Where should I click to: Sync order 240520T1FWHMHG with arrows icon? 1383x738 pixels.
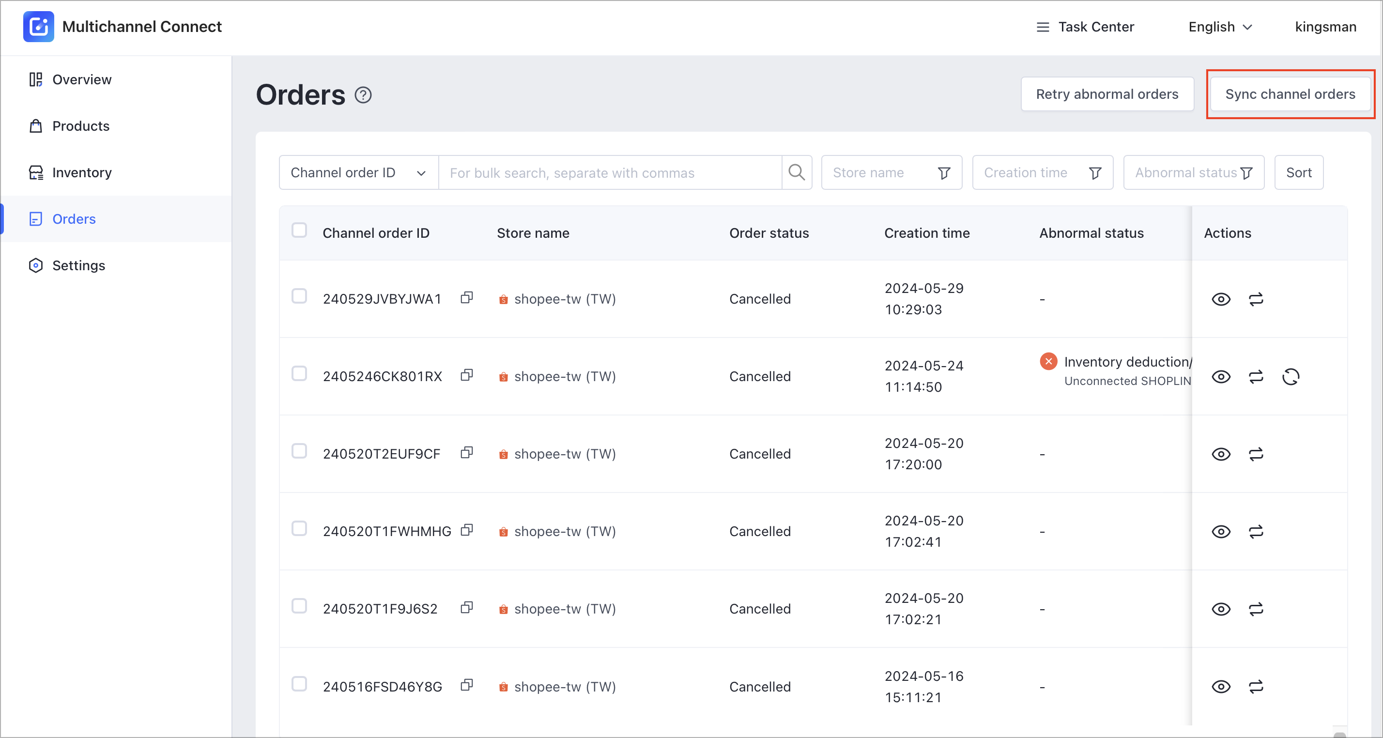1256,531
